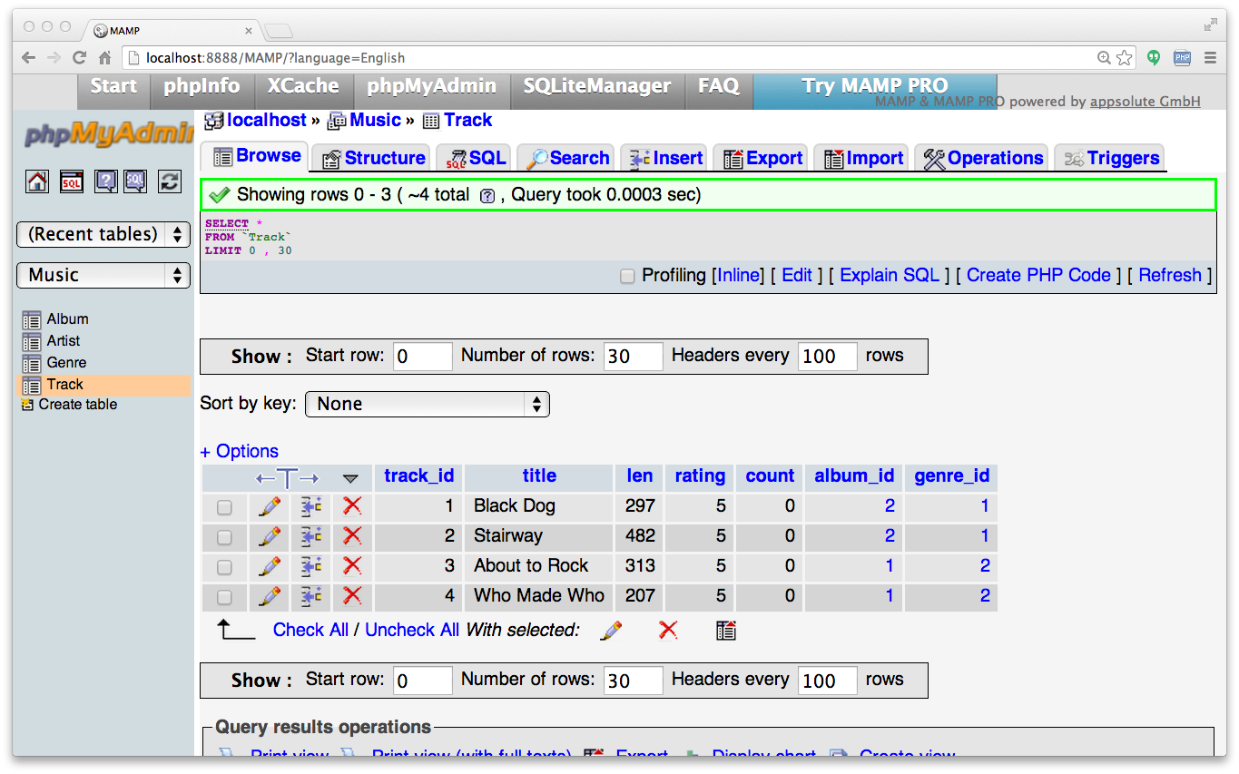
Task: Delete the About to Rock row
Action: (352, 566)
